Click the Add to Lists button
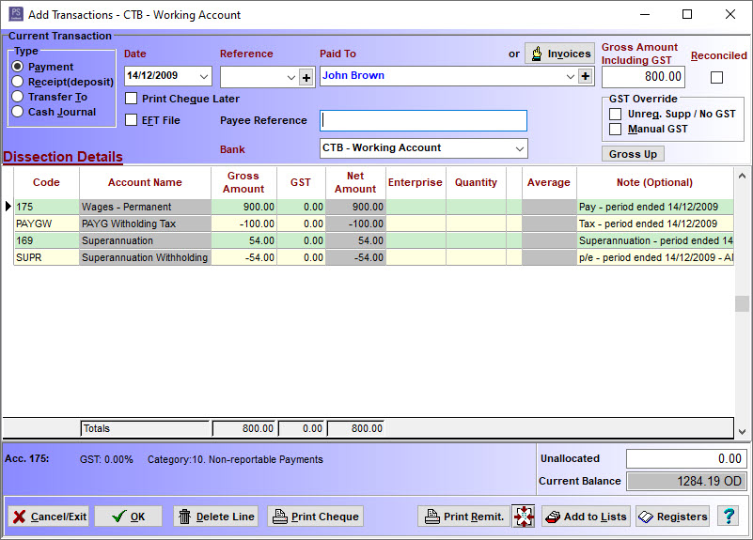The width and height of the screenshot is (753, 540). click(x=586, y=517)
